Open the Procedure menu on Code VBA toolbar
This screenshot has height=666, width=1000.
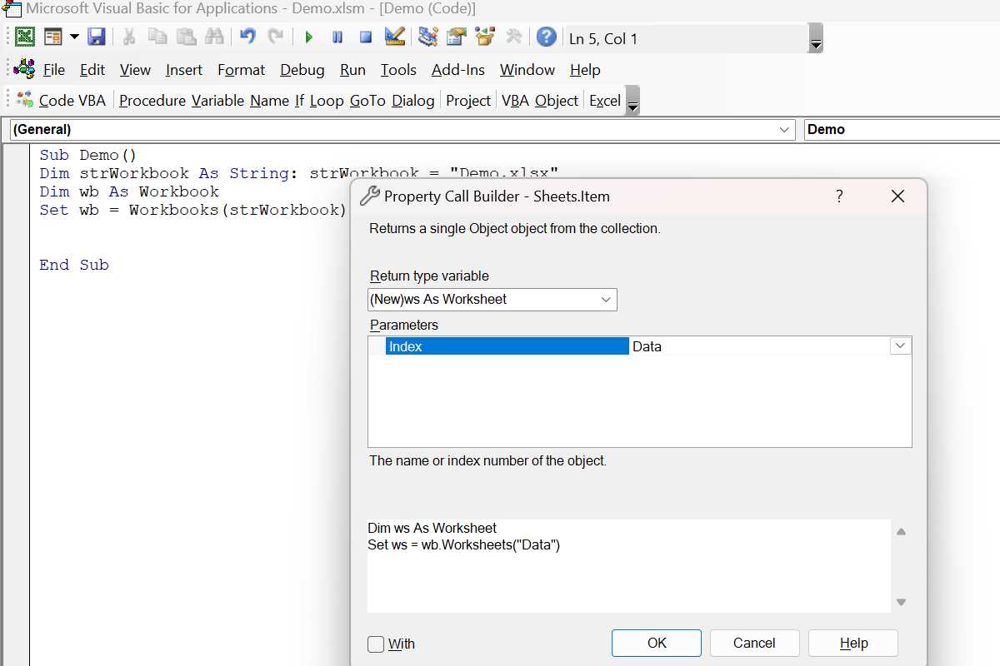click(x=152, y=100)
